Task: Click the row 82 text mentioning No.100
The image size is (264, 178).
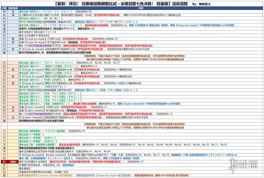Action: point(47,165)
